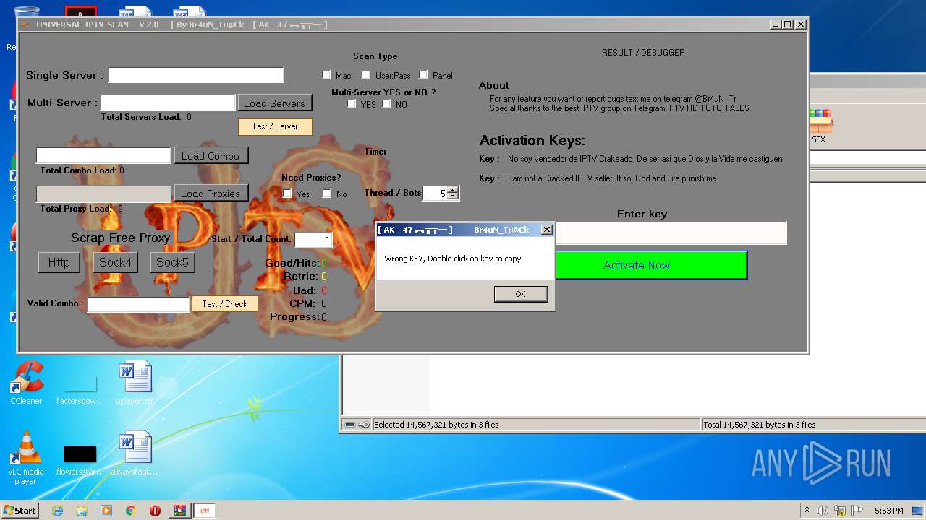Screen dimensions: 926x520
Task: Launch Windows Media Player from taskbar
Action: point(106,511)
